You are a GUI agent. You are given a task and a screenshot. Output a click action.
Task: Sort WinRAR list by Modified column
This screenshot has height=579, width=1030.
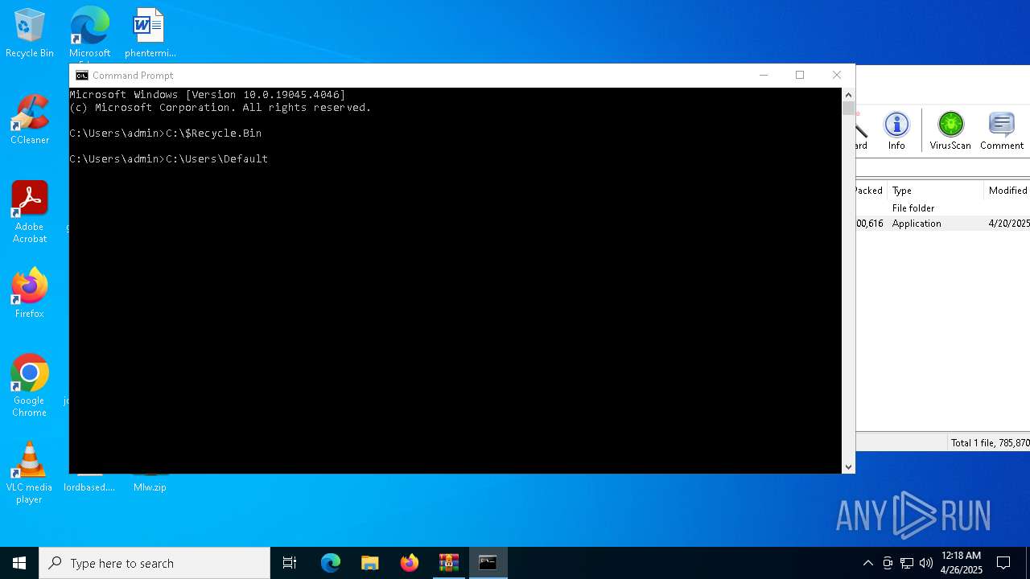(1007, 191)
